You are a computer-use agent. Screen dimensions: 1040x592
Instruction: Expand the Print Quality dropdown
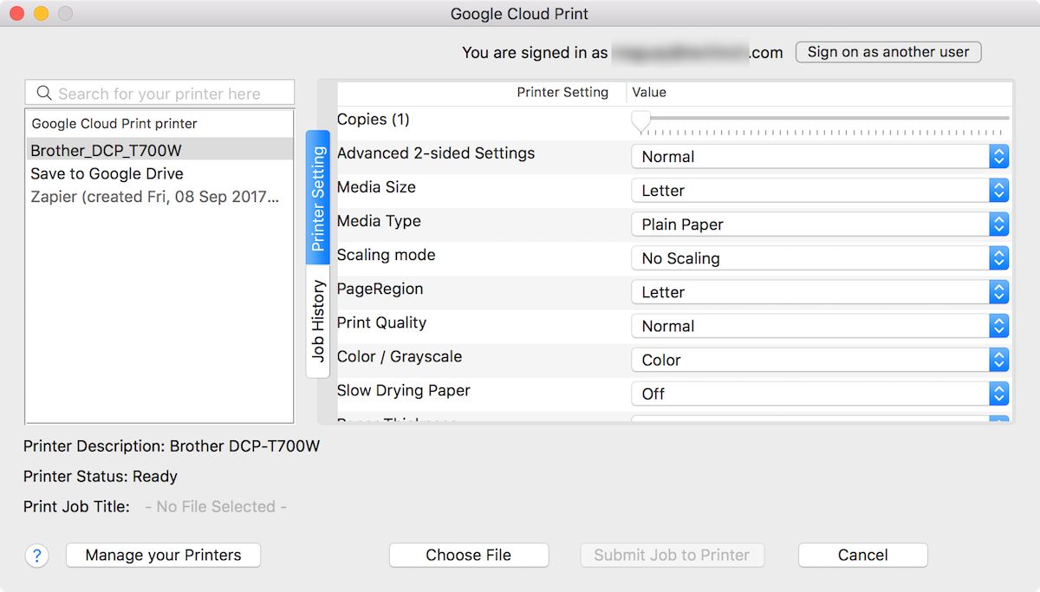(819, 326)
